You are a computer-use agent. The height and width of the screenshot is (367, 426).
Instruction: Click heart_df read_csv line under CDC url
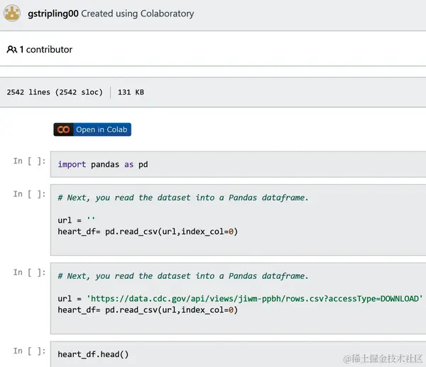(x=148, y=310)
